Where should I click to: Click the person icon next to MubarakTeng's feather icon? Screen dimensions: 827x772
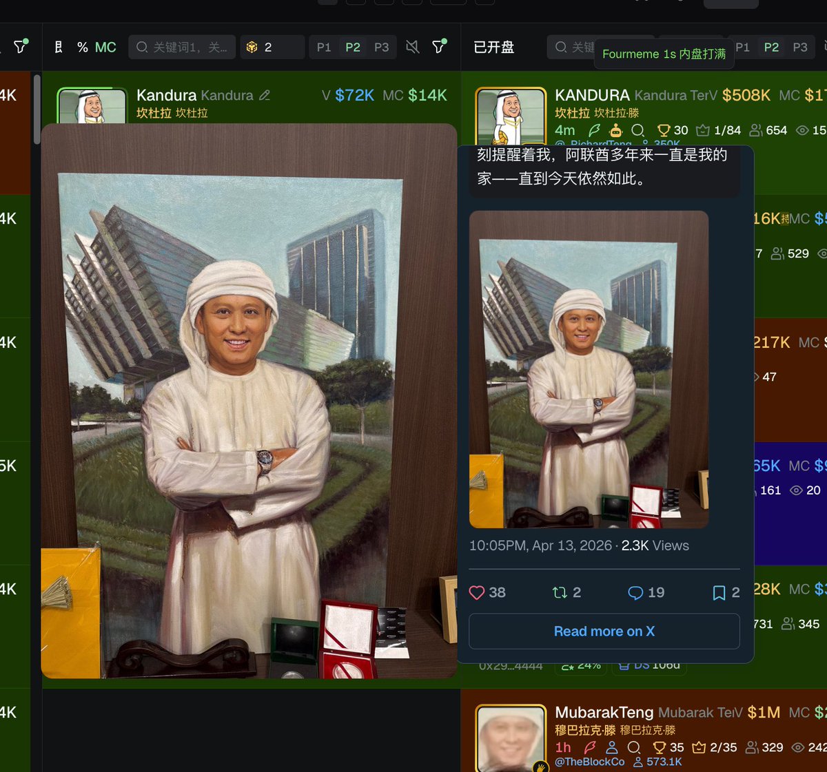tap(612, 747)
